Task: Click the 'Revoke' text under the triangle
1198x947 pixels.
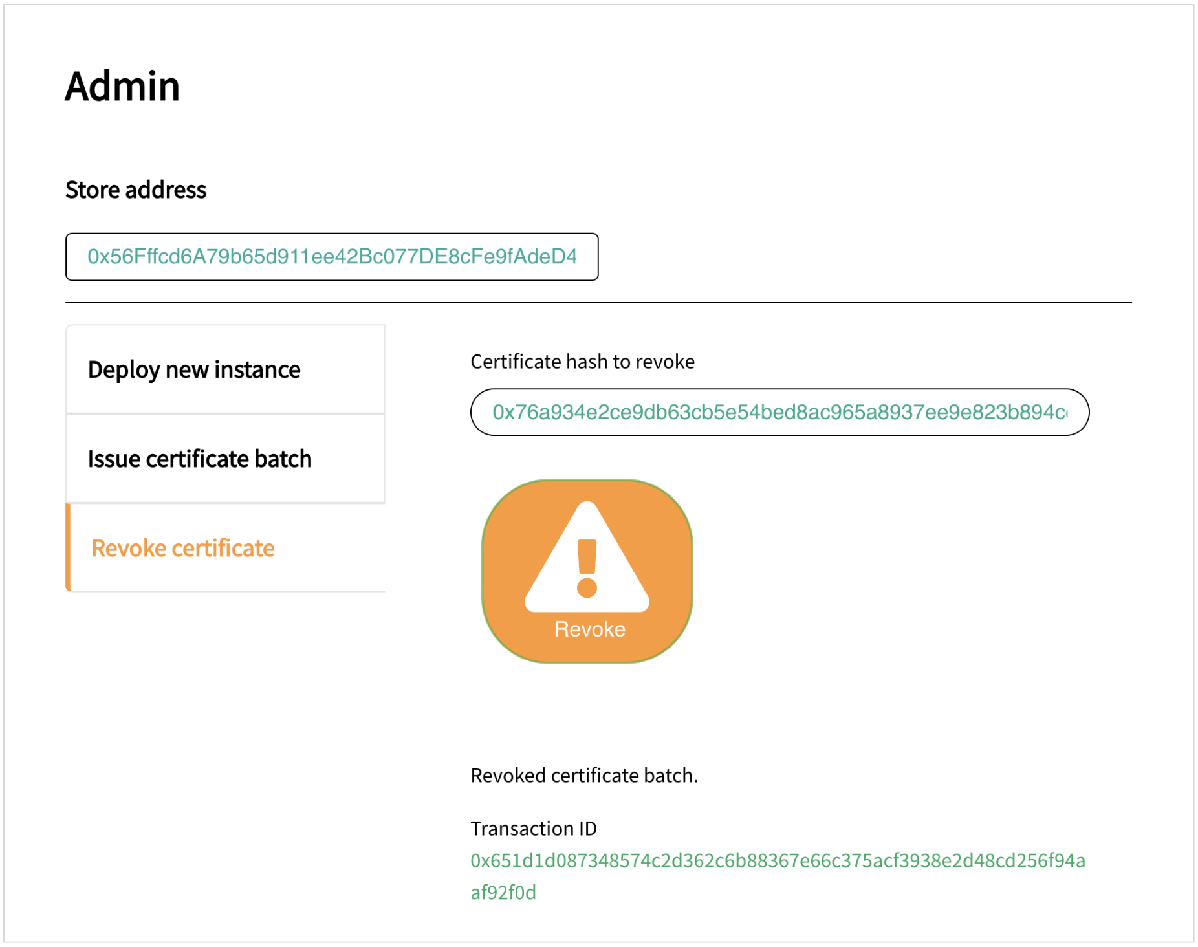Action: click(589, 629)
